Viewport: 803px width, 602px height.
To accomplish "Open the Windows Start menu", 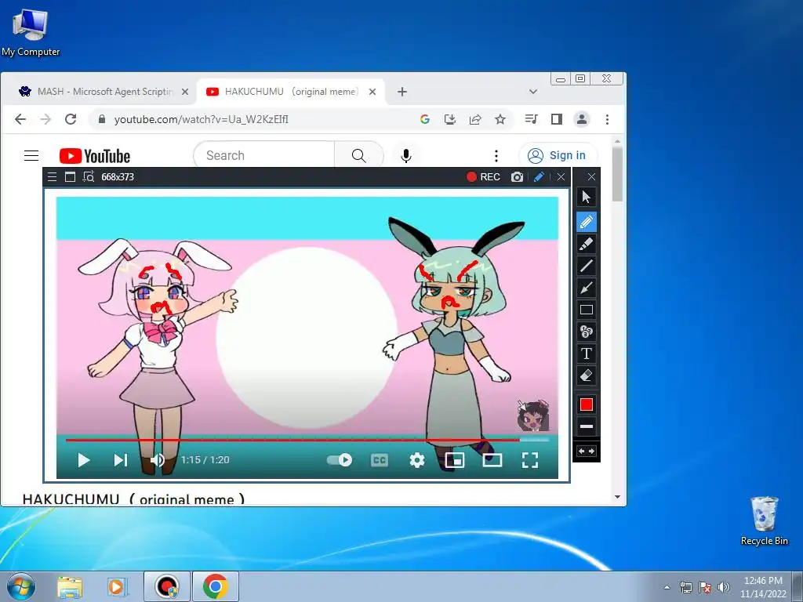I will (x=20, y=586).
